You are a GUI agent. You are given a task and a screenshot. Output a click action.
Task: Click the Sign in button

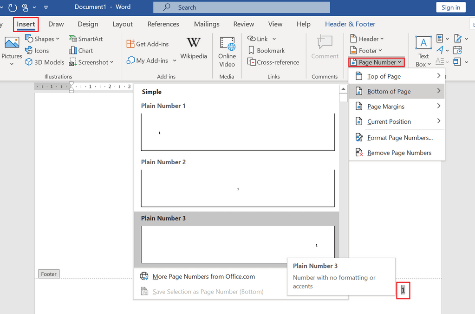coord(450,7)
